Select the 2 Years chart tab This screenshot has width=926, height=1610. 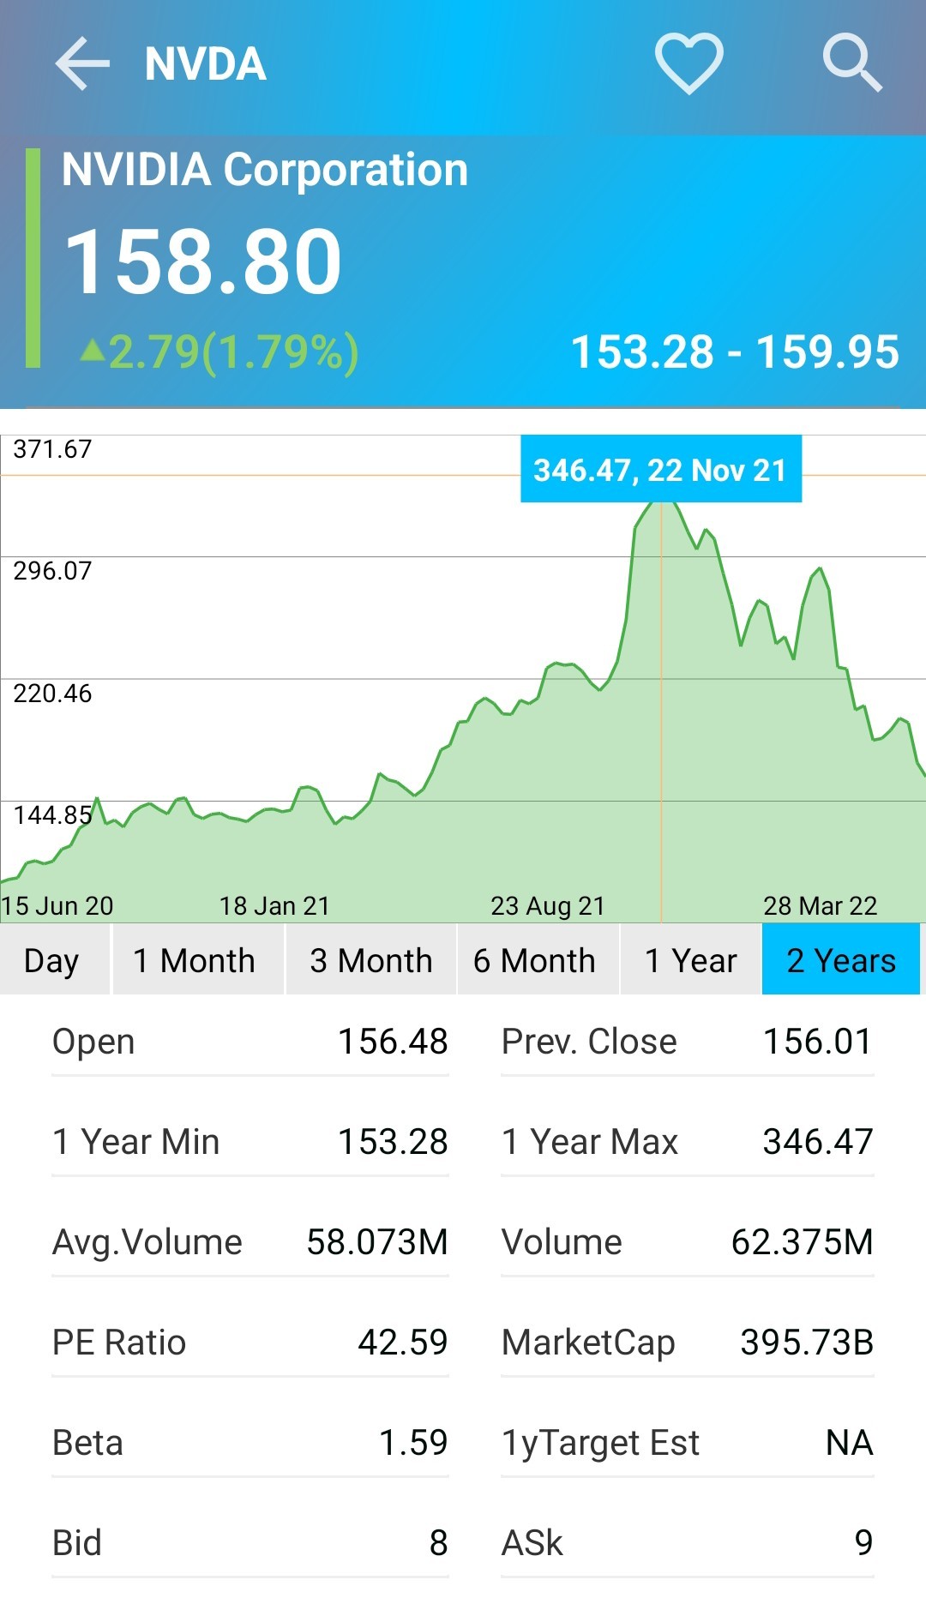841,959
